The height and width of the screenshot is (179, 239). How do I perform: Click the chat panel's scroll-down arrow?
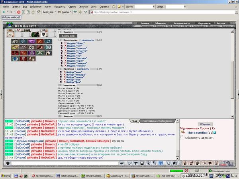tap(177, 158)
